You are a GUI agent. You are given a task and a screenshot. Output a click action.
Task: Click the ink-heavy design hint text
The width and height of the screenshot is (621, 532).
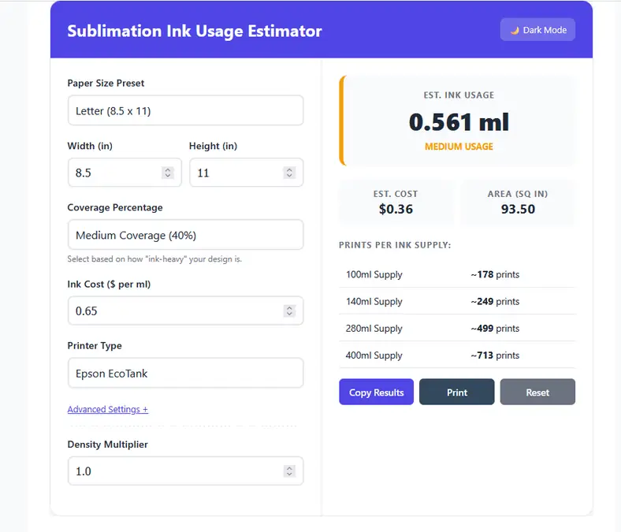coord(154,259)
